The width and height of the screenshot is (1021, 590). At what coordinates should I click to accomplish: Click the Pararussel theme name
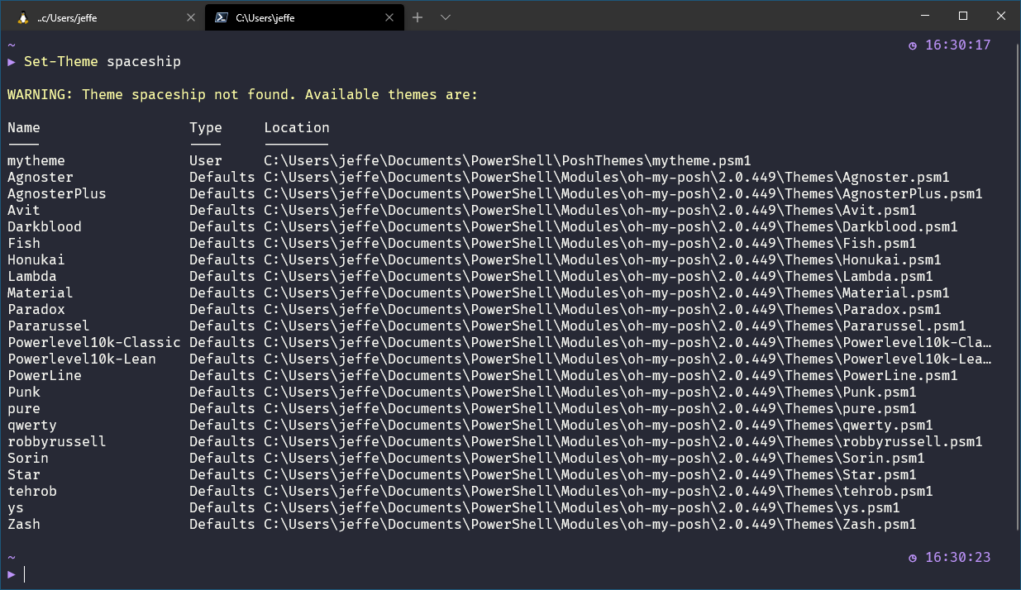click(49, 326)
